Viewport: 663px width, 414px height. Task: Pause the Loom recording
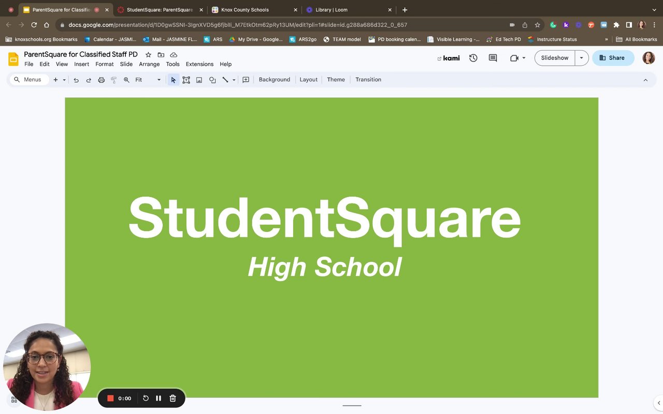click(x=158, y=398)
